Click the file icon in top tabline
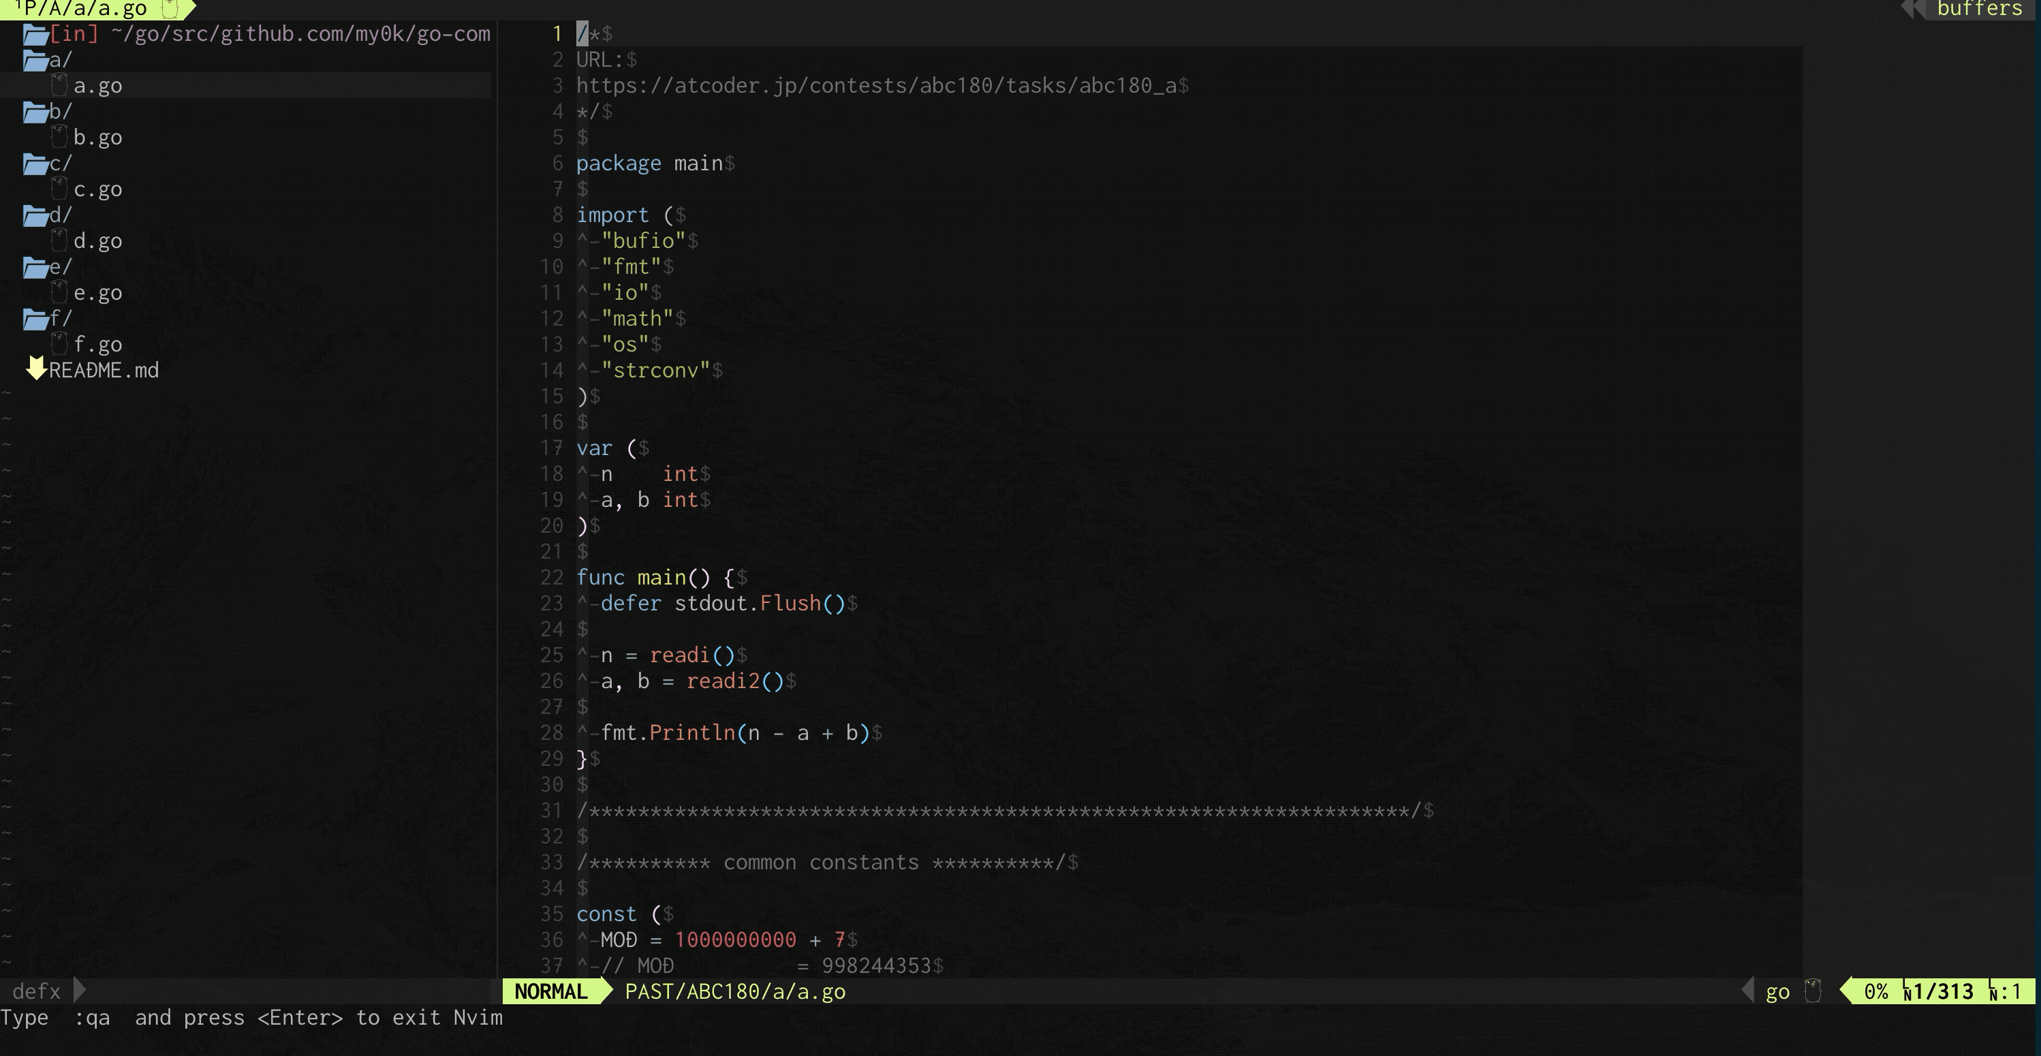Screen dimensions: 2041x1056 [x=170, y=9]
